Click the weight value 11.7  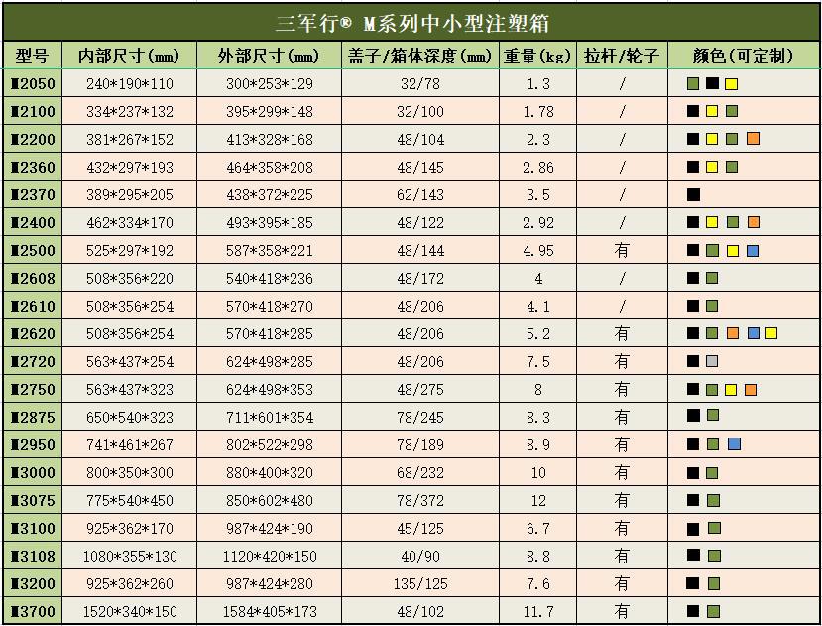[537, 611]
